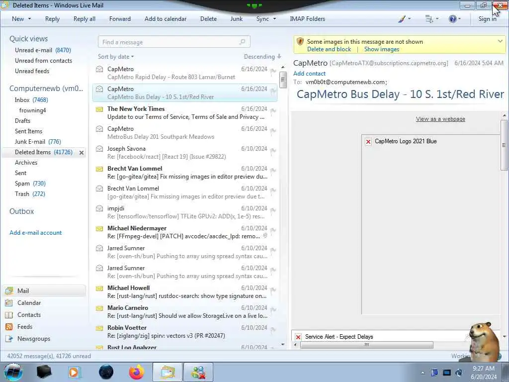Click Forward in the toolbar
Viewport: 509px width, 382px height.
120,19
